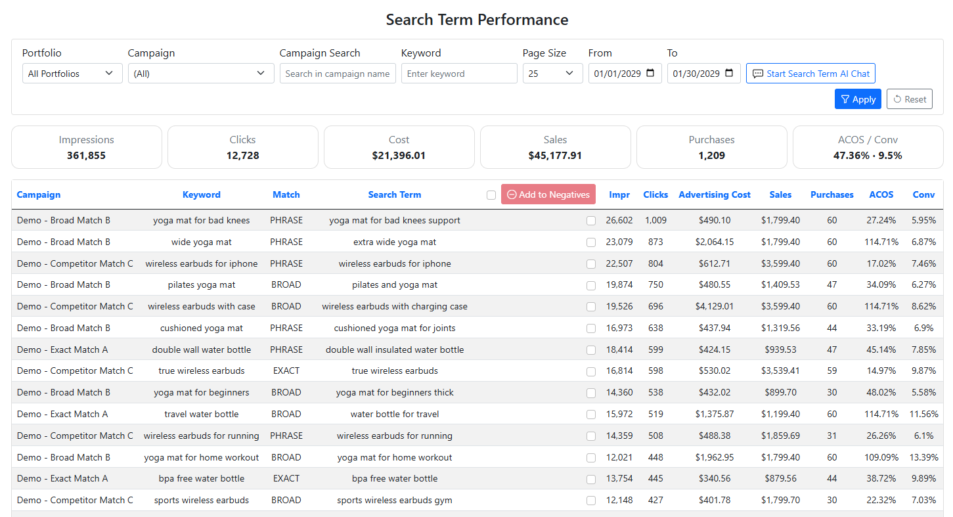953x517 pixels.
Task: Open the Page Size dropdown
Action: pos(552,74)
